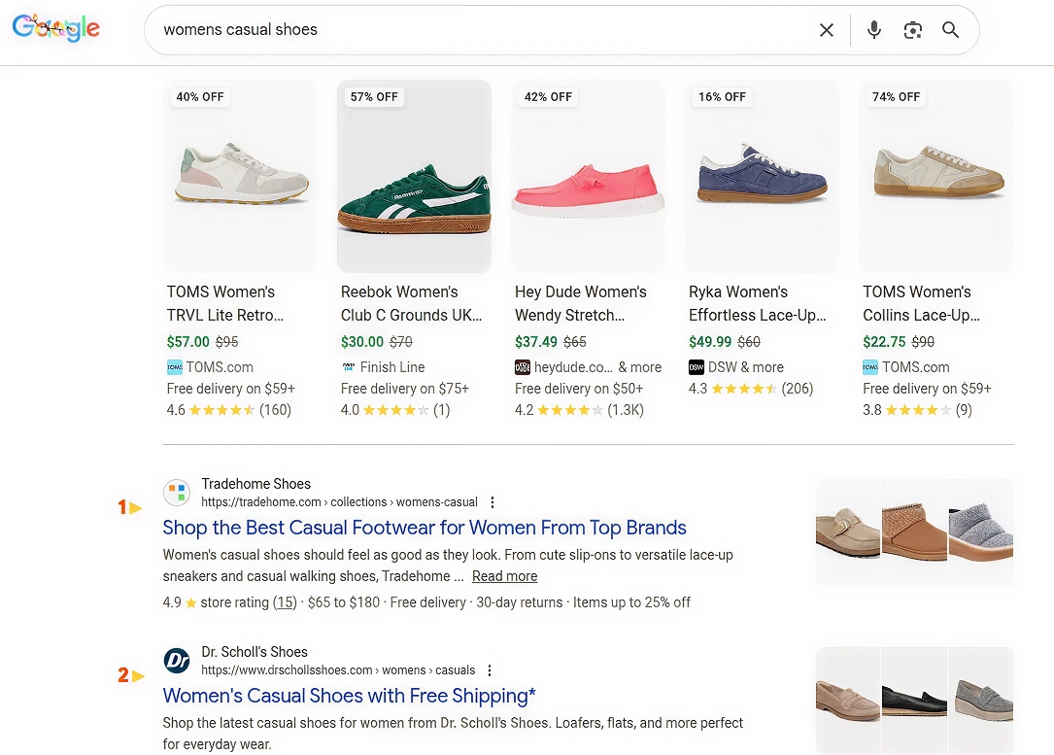Open the TOMS TRVL Lite Retro shoe image
Screen dimensions: 1054x755
(240, 176)
